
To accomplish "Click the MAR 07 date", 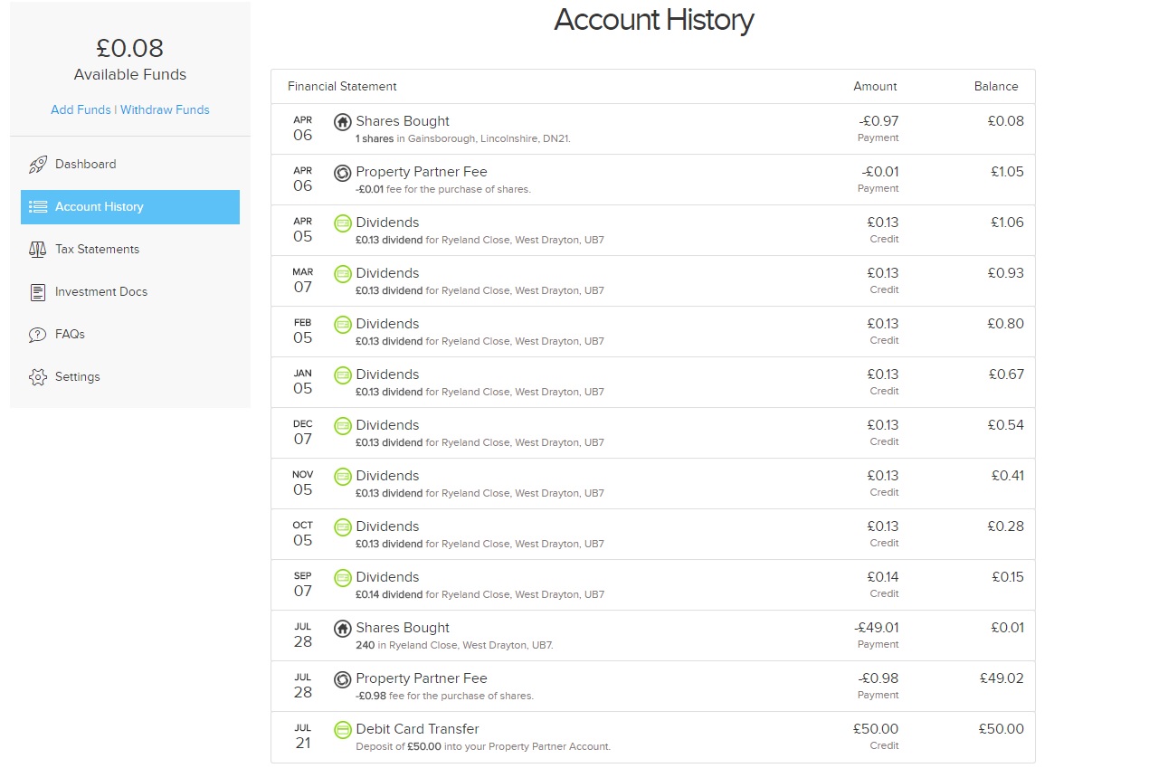I will coord(302,280).
